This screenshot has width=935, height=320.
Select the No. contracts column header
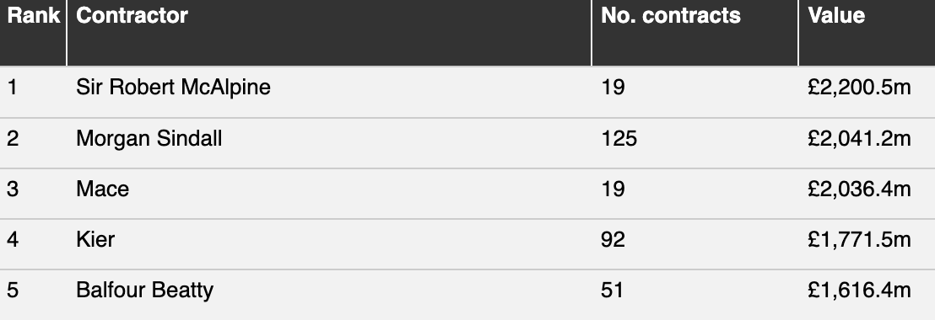[x=670, y=15]
